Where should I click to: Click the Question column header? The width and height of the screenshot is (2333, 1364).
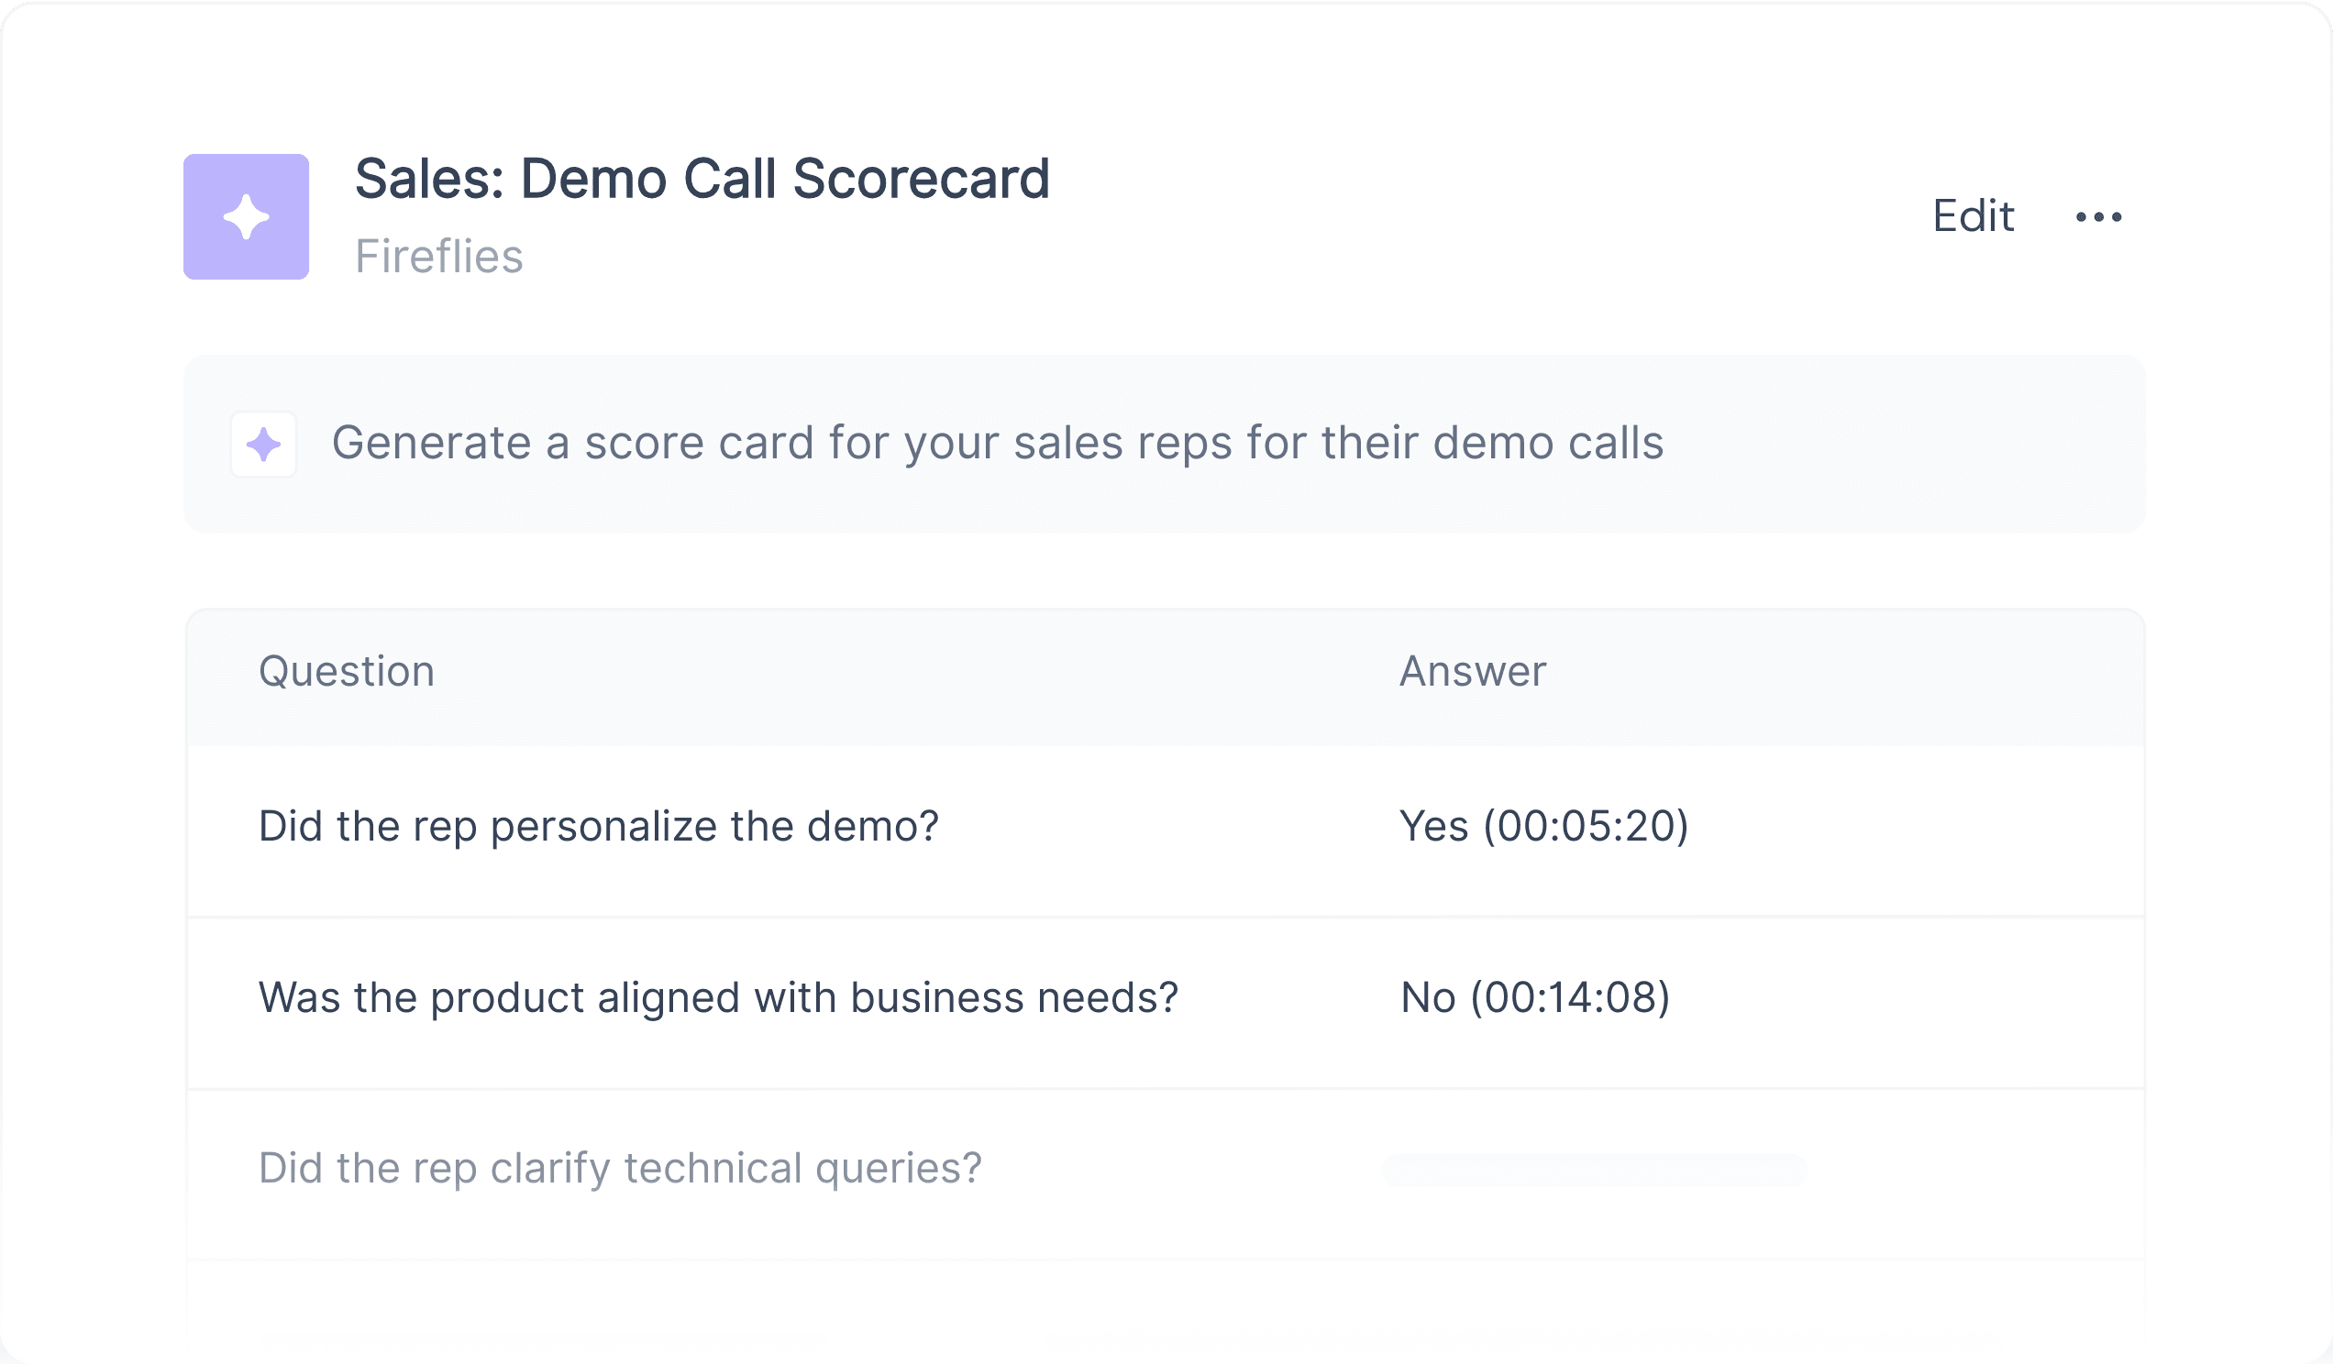(x=347, y=671)
